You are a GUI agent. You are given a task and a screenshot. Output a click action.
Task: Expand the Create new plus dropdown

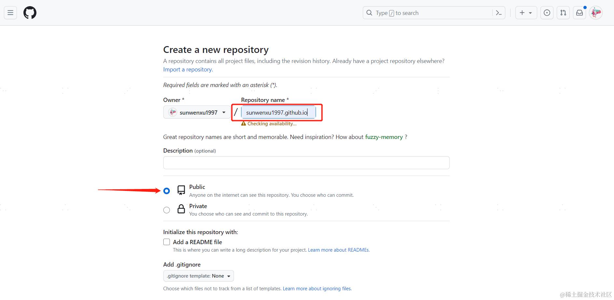tap(526, 13)
